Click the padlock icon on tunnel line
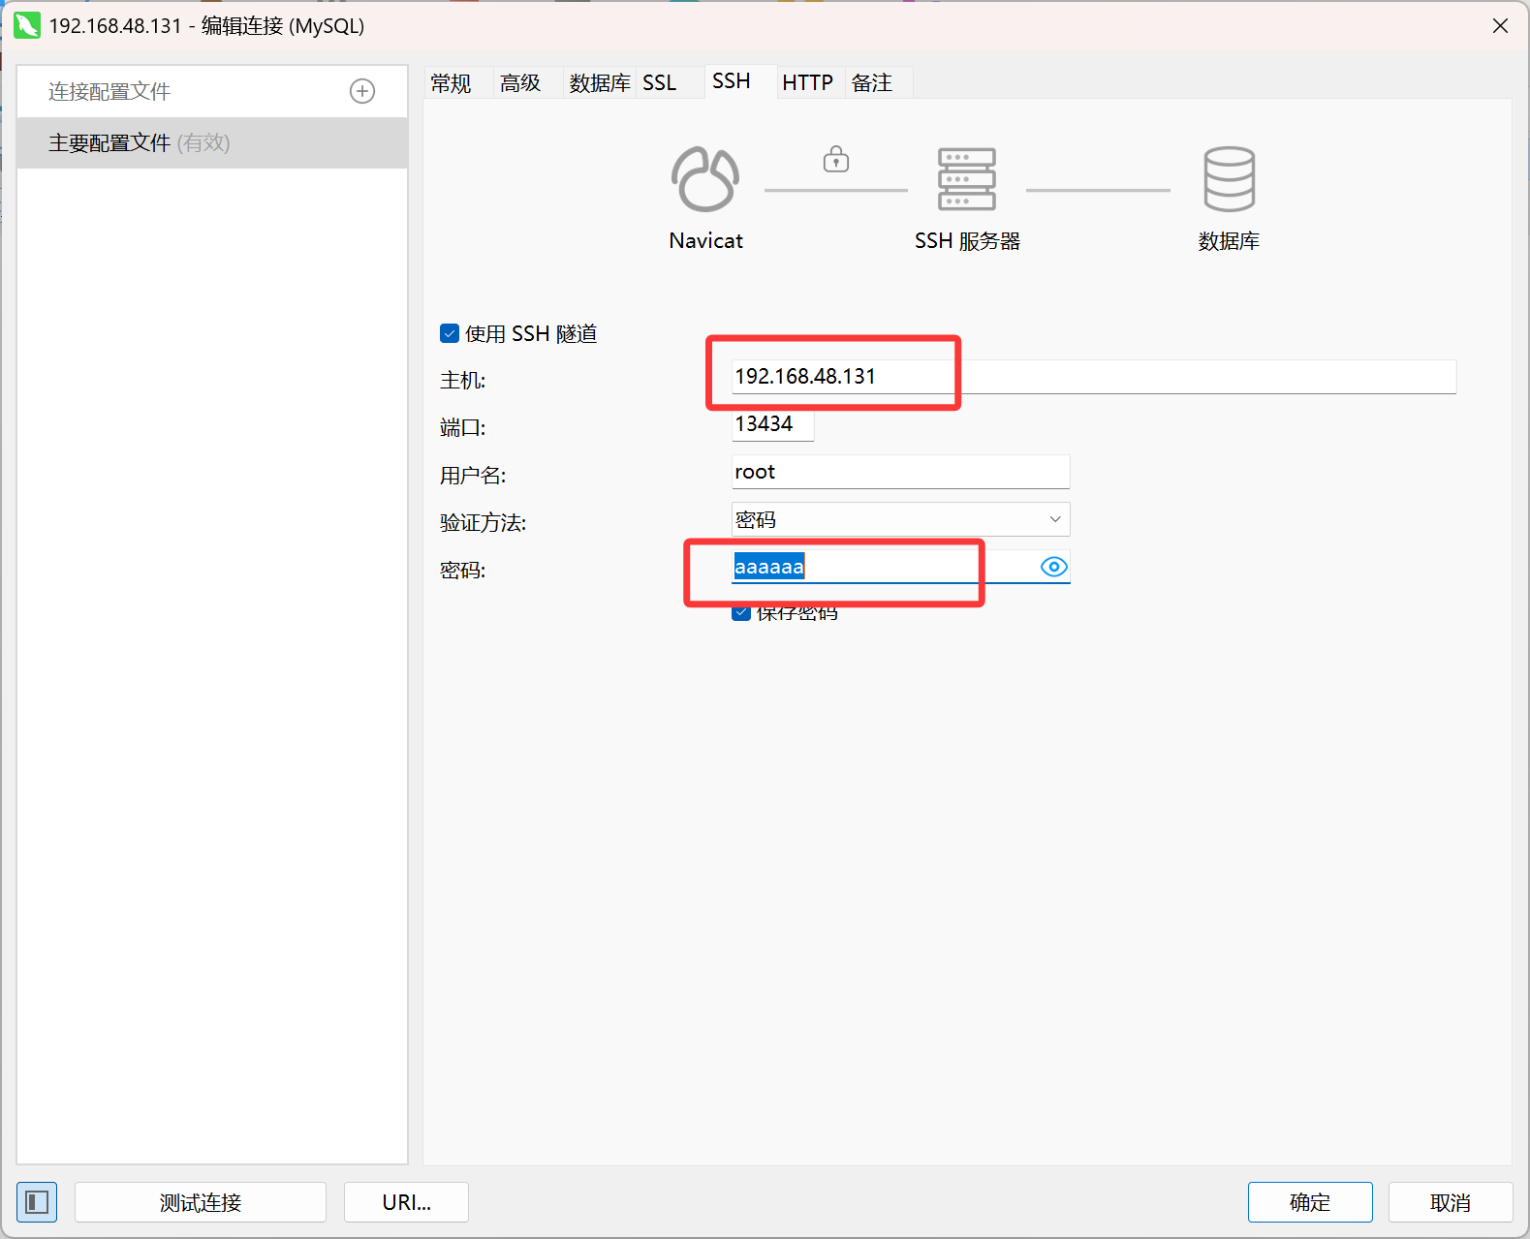Image resolution: width=1530 pixels, height=1239 pixels. (x=836, y=159)
